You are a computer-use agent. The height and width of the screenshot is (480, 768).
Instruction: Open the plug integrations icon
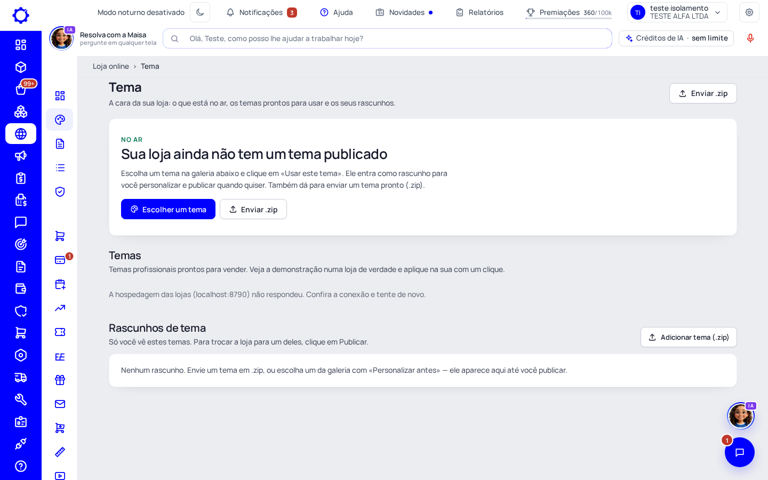point(21,444)
